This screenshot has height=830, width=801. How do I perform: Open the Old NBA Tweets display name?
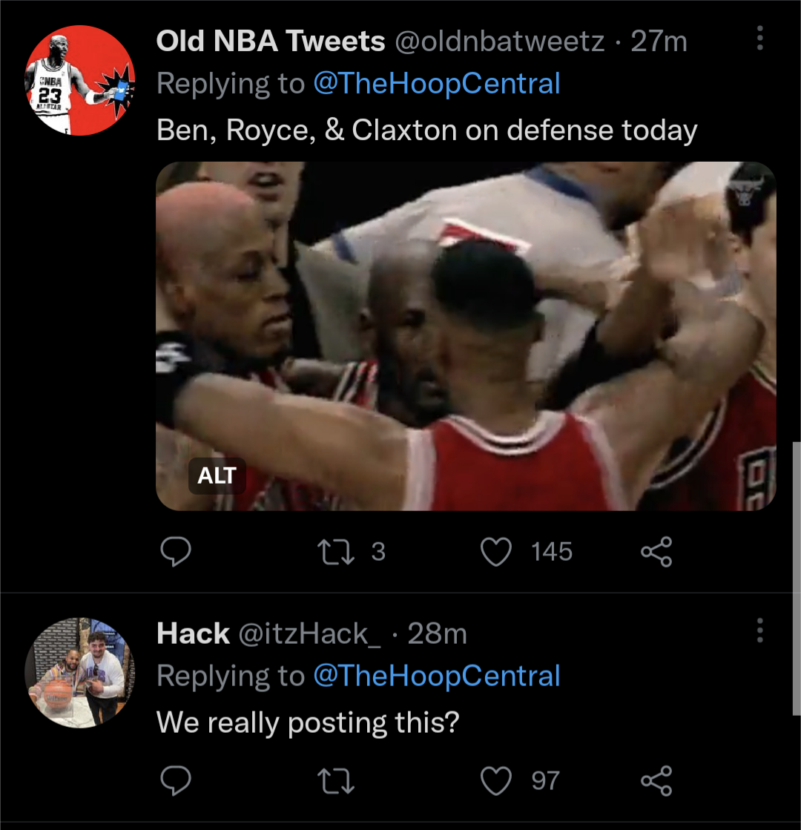pyautogui.click(x=271, y=42)
